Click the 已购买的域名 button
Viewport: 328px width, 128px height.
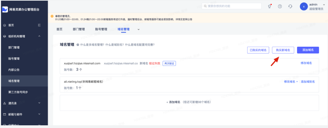point(258,50)
